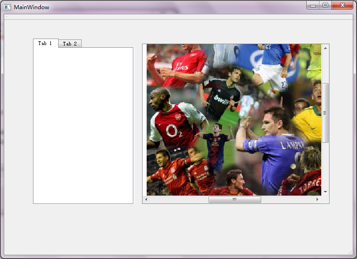
Task: Click the vertical scrollbar up arrow
Action: pyautogui.click(x=325, y=48)
